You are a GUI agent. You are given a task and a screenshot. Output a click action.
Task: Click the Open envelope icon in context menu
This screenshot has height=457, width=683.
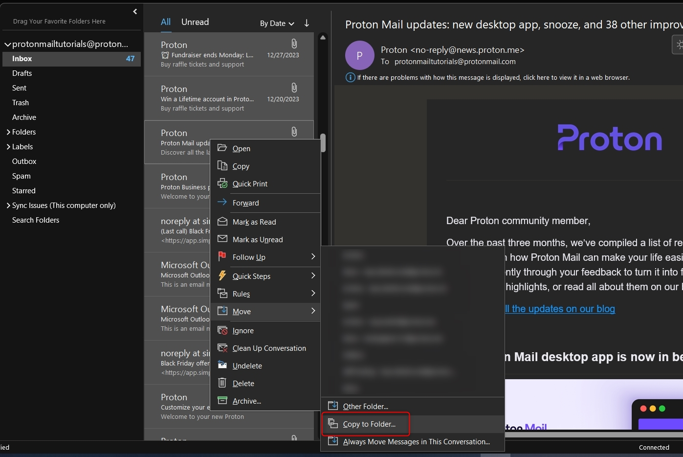tap(222, 148)
